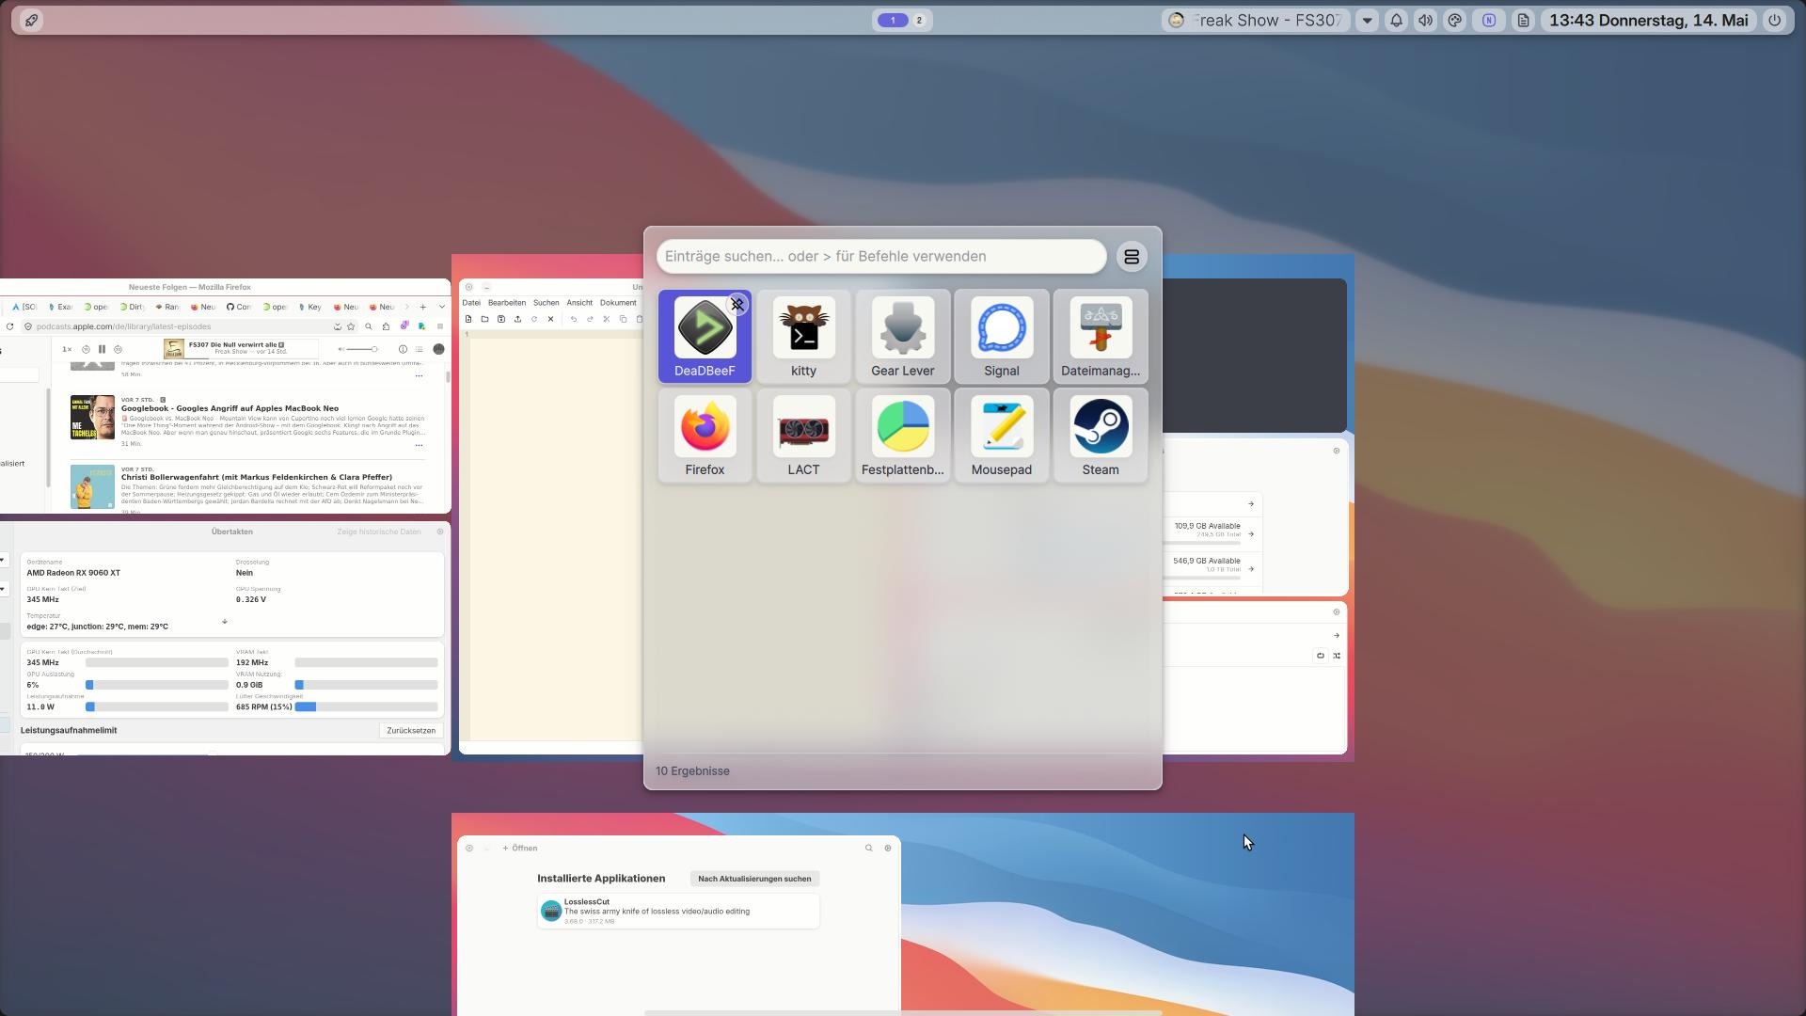Click Zeige historische Daten in LACT
Image resolution: width=1806 pixels, height=1016 pixels.
pos(379,532)
